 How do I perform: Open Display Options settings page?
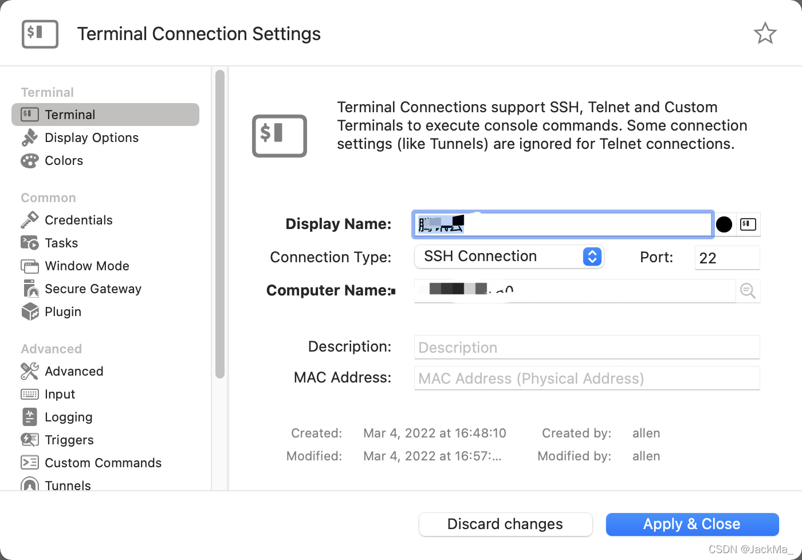coord(92,138)
